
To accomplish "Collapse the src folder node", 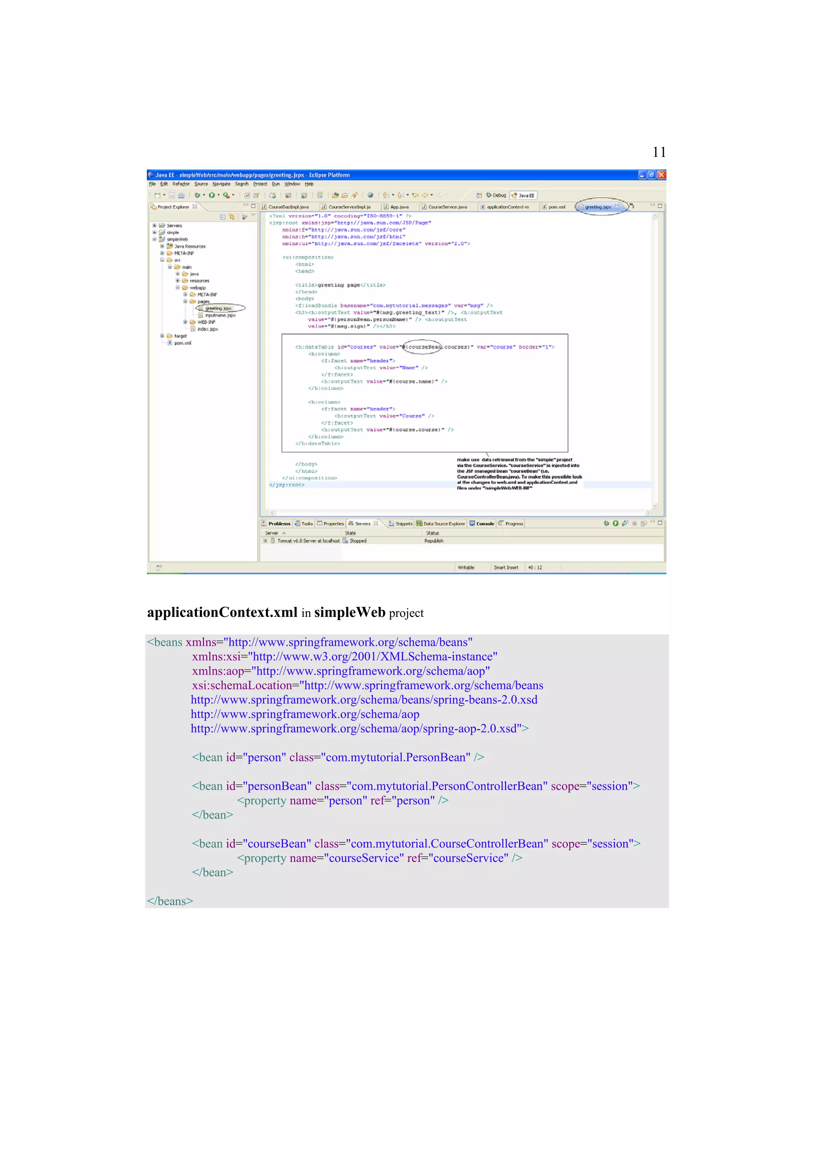I will click(162, 260).
